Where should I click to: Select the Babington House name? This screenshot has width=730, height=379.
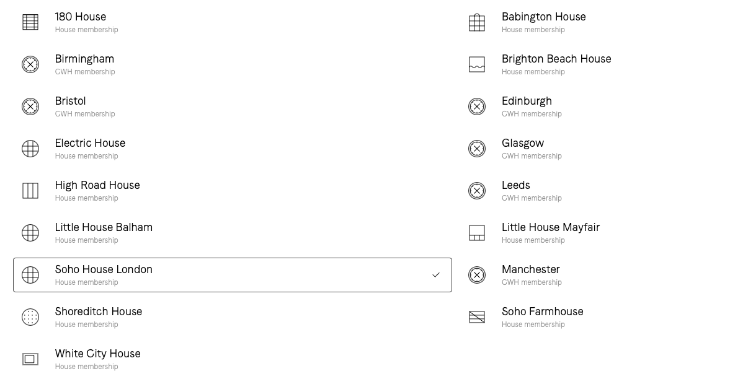point(544,17)
